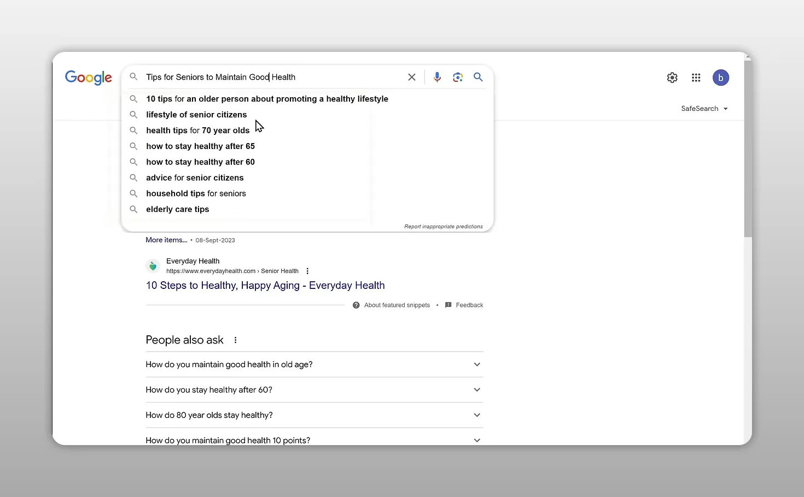804x497 pixels.
Task: Click the page vertical scrollbar
Action: [x=748, y=147]
